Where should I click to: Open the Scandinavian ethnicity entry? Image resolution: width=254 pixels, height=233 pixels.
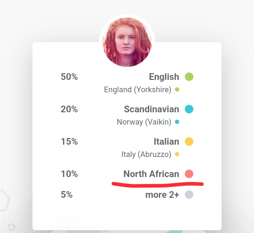[151, 109]
